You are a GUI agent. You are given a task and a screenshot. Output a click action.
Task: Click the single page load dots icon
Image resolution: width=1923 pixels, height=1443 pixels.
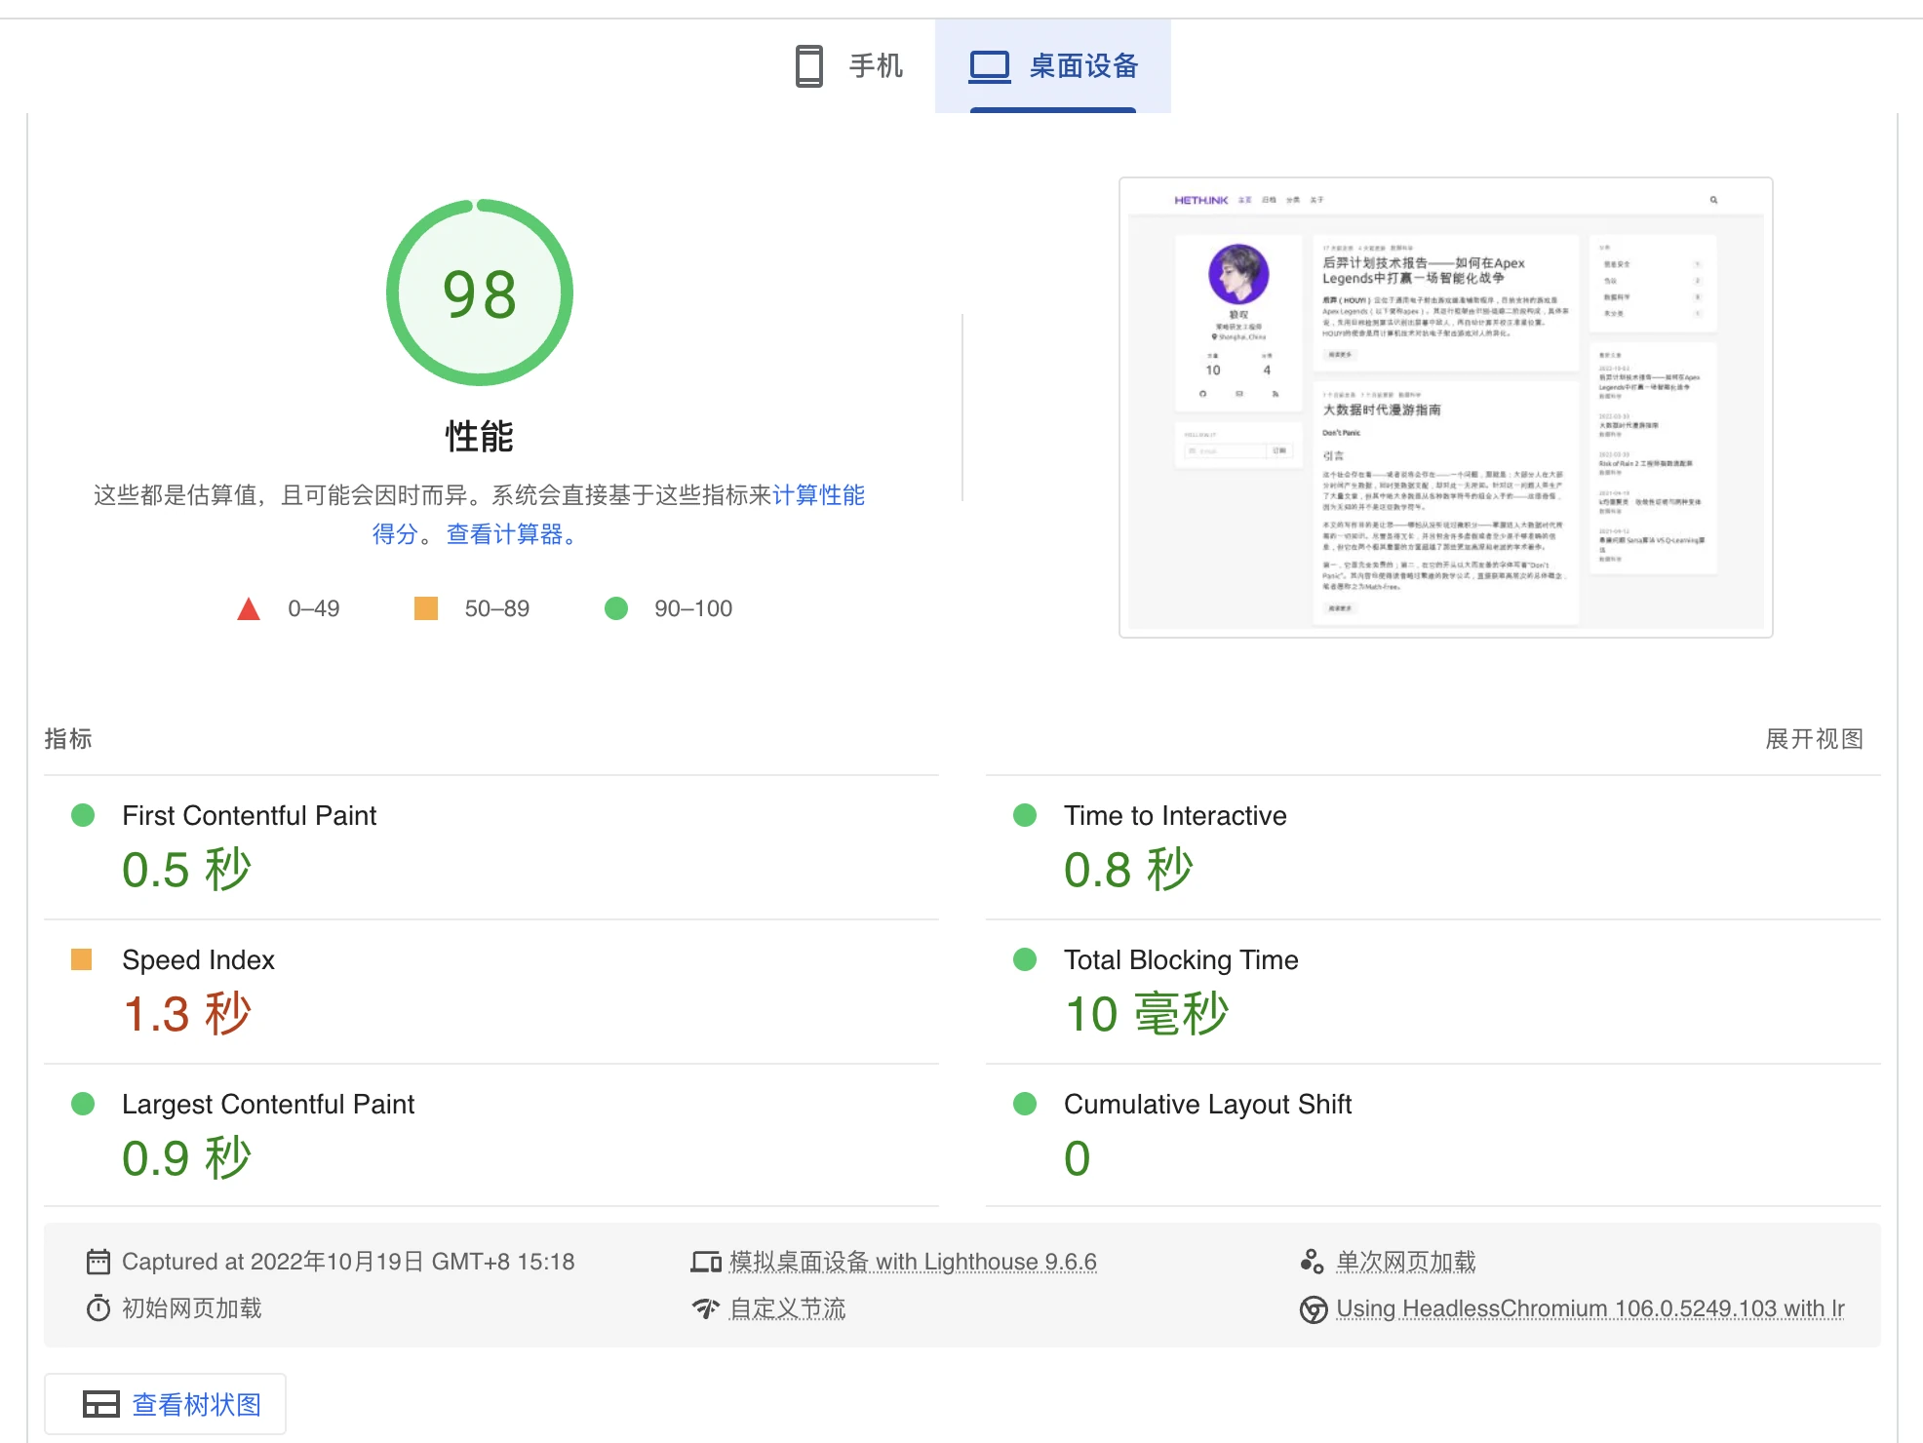pyautogui.click(x=1312, y=1262)
